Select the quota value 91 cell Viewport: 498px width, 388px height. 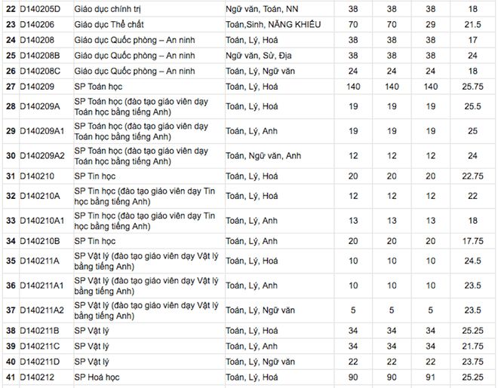coord(430,377)
